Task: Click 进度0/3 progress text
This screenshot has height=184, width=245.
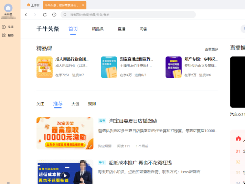Action: [140, 75]
